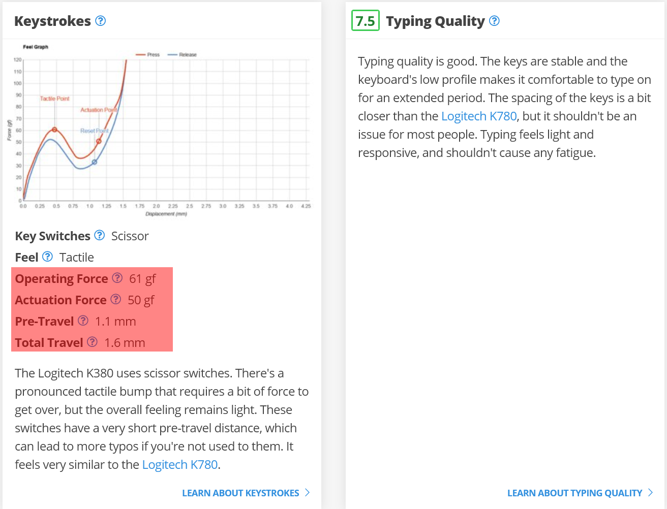Click the Total Travel help icon
The width and height of the screenshot is (667, 509).
pyautogui.click(x=92, y=342)
